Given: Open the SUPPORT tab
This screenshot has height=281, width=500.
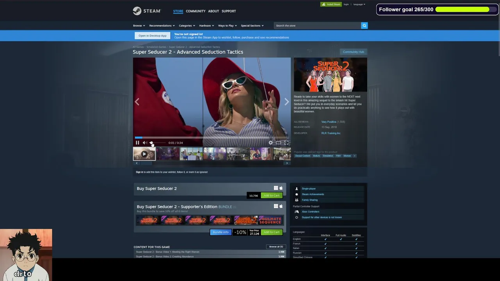Looking at the screenshot, I should point(229,11).
